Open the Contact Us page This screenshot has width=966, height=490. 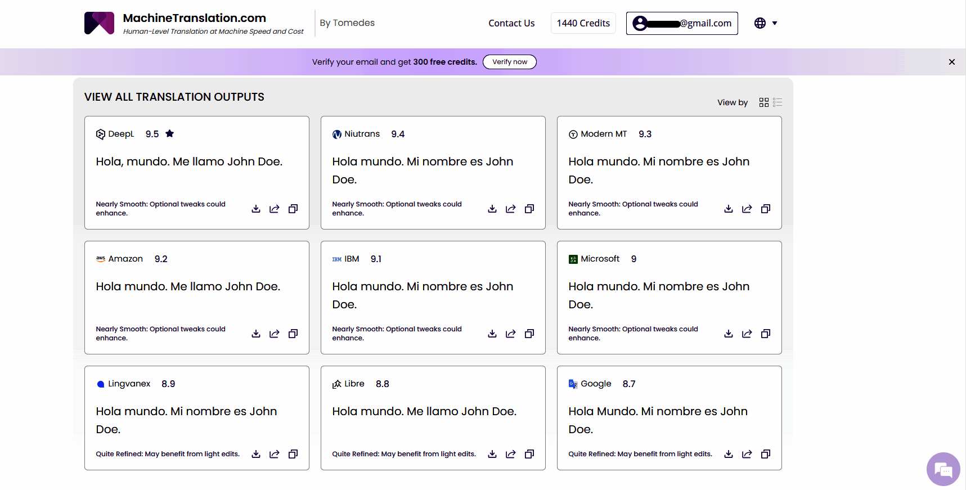511,23
